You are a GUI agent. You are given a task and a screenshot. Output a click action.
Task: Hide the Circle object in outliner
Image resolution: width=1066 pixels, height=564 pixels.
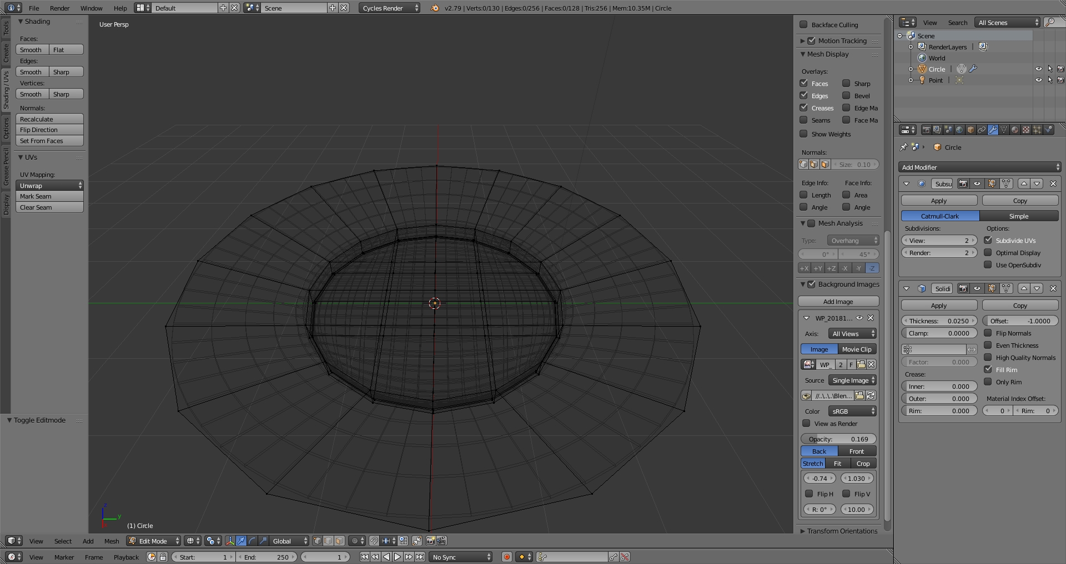pyautogui.click(x=1038, y=69)
